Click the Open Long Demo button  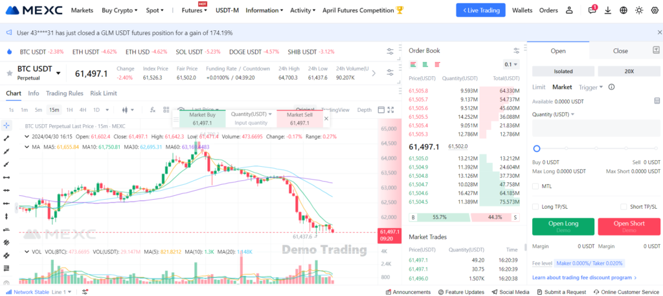coord(563,226)
